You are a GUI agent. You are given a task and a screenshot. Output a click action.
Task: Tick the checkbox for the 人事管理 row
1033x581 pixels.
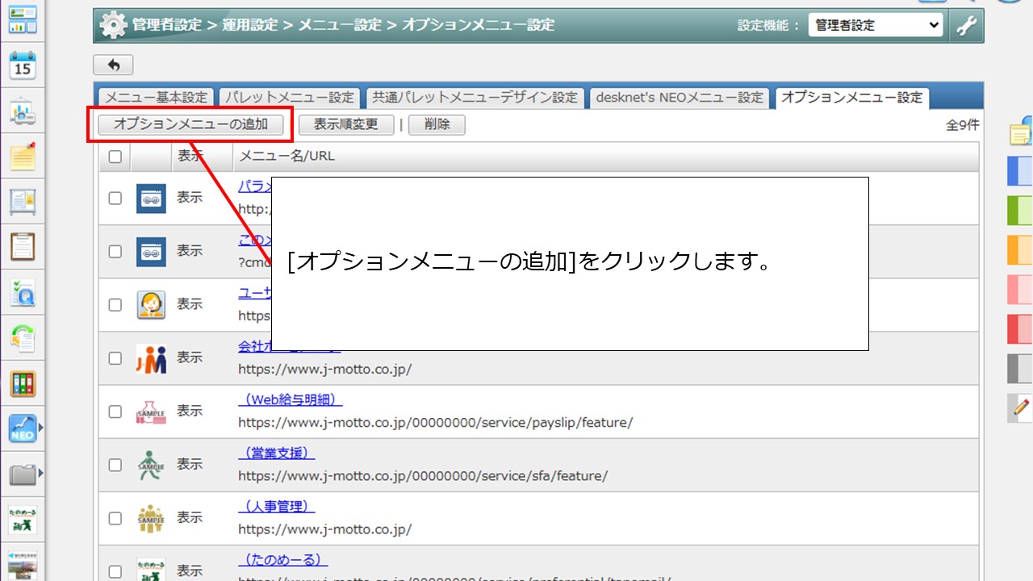[x=115, y=518]
